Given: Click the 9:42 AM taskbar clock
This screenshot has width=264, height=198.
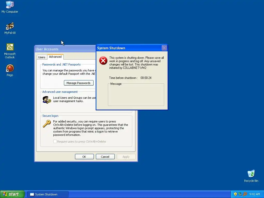Looking at the screenshot, I should point(254,194).
